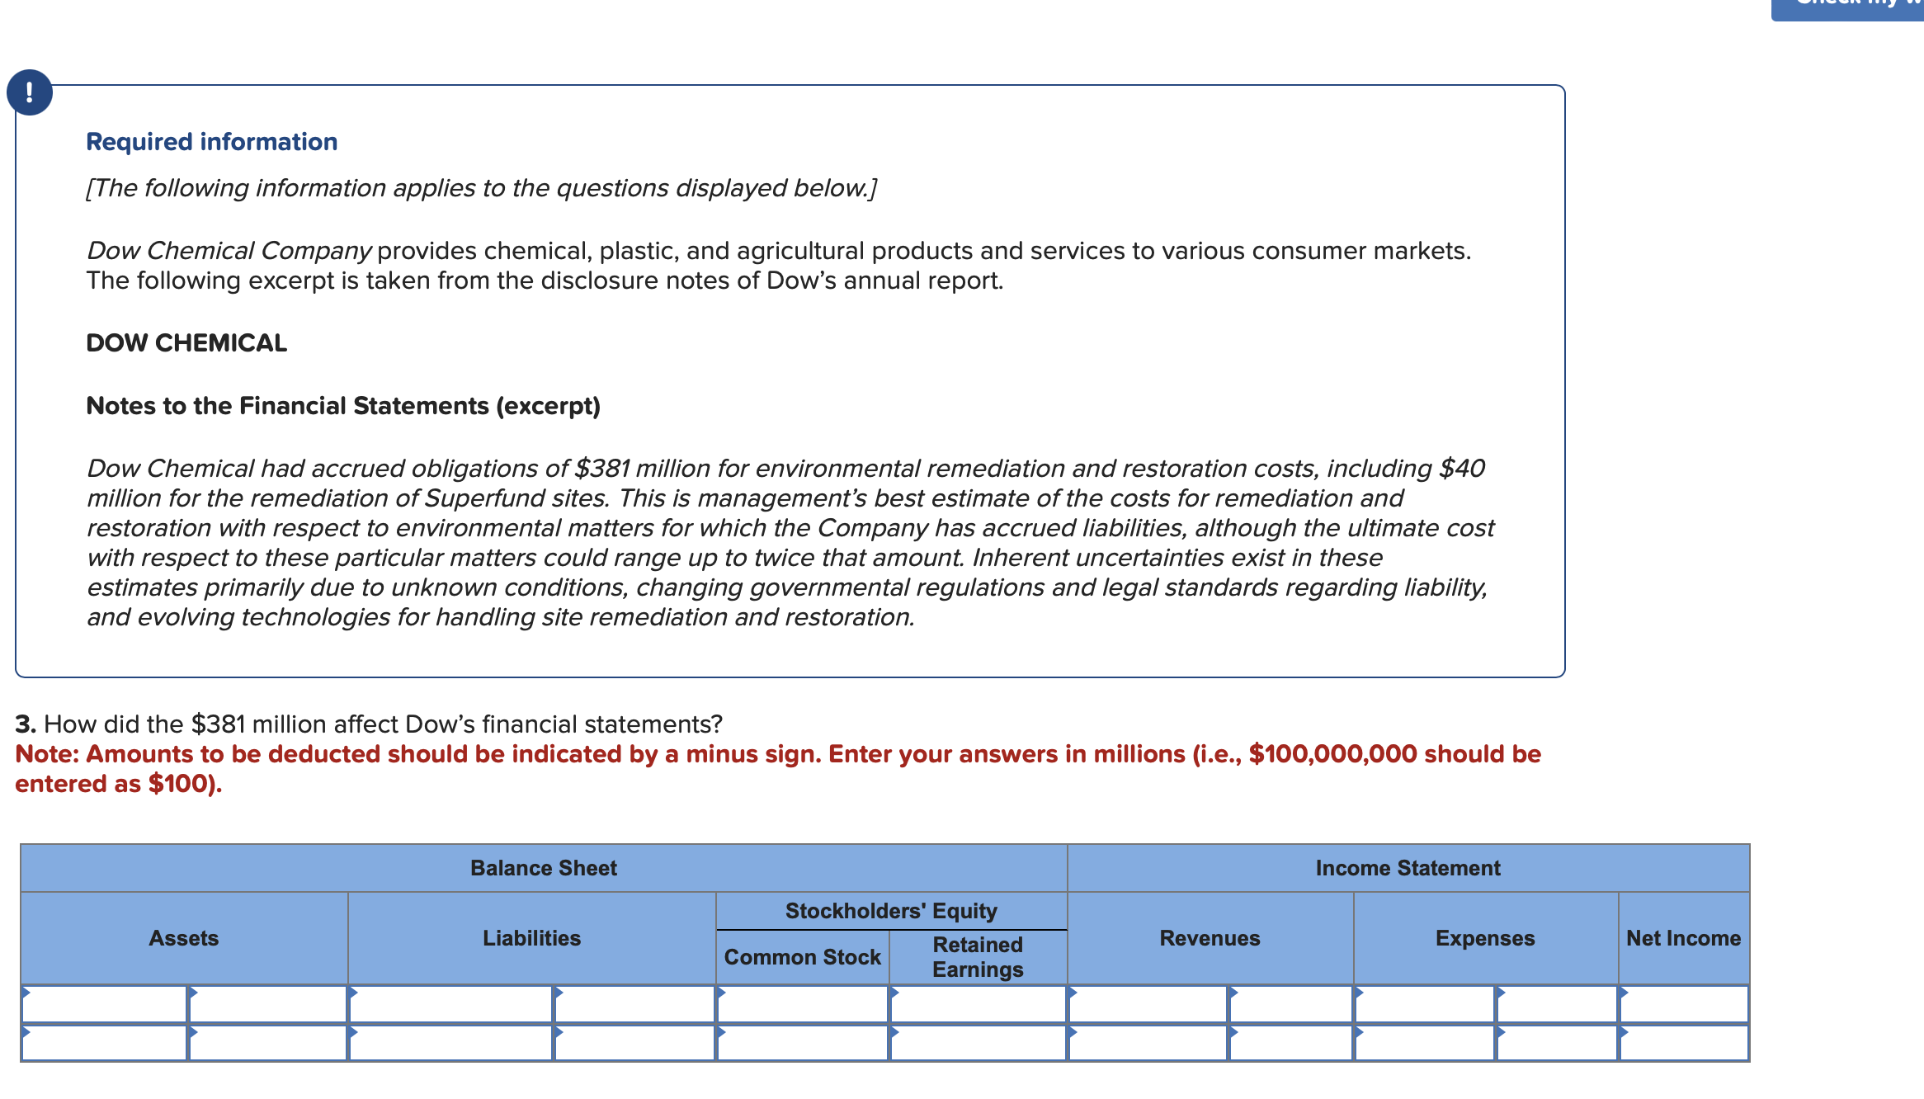This screenshot has height=1099, width=1924.
Task: Open second-row Revenues account dropdown cell
Action: [x=1148, y=1043]
